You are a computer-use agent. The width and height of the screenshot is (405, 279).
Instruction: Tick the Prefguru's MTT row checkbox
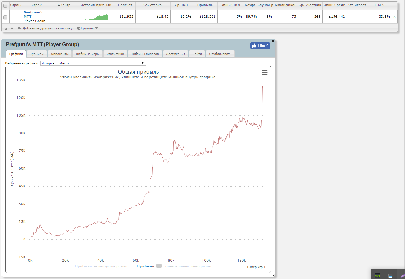click(5, 17)
